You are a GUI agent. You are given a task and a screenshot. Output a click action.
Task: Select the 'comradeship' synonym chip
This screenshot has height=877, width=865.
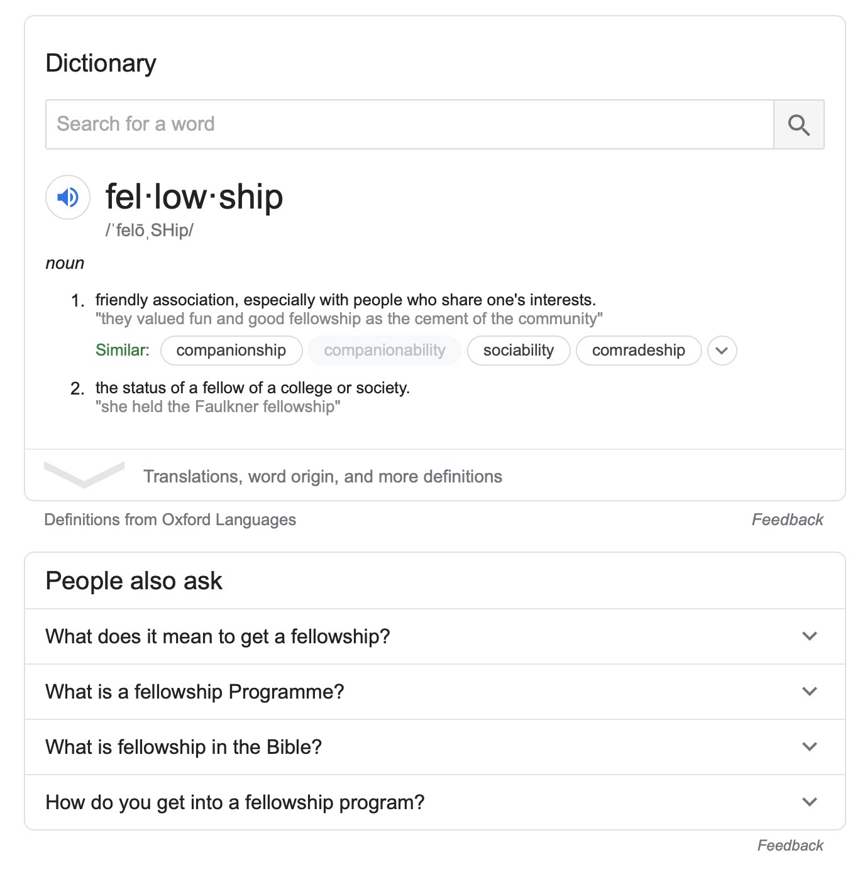639,351
